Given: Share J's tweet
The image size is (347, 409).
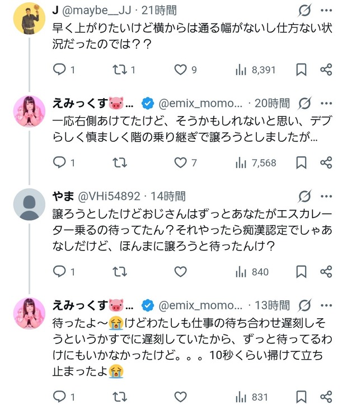Looking at the screenshot, I should click(326, 69).
